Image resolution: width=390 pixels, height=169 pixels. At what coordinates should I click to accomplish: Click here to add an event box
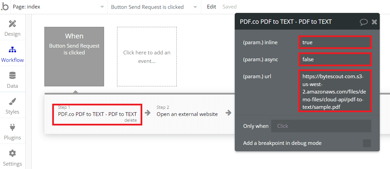147,56
